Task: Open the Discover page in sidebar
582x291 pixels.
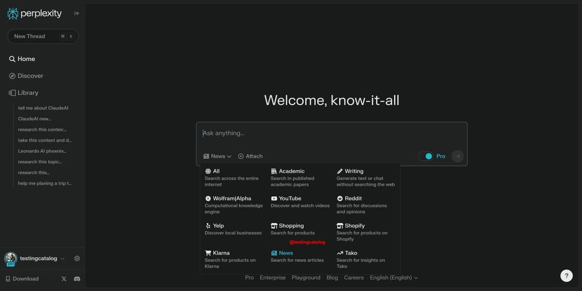Action: pyautogui.click(x=30, y=76)
